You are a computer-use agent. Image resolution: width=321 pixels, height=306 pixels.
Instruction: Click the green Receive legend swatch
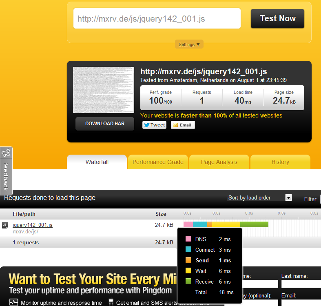point(188,281)
